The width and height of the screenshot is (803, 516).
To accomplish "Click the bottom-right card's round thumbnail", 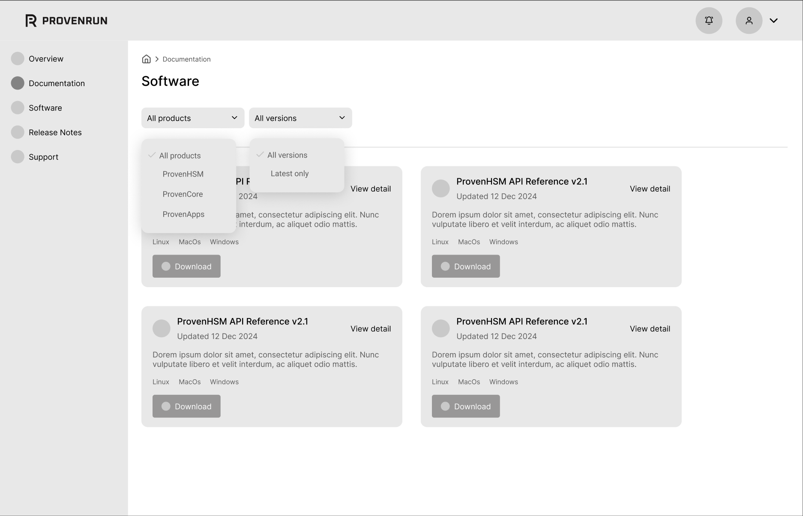I will point(441,329).
